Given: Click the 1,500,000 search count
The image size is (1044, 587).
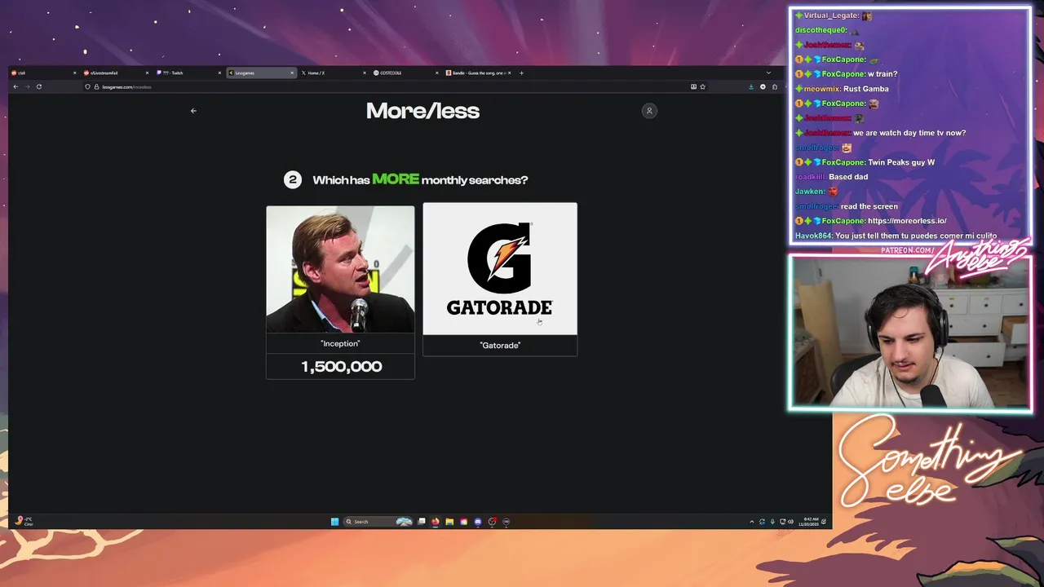Looking at the screenshot, I should click(x=342, y=367).
